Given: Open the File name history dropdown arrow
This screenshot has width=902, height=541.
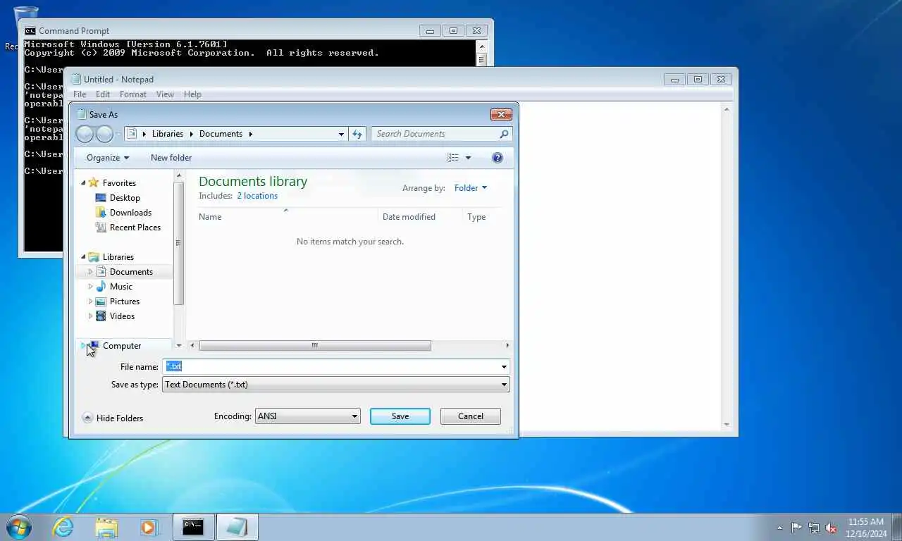Looking at the screenshot, I should tap(503, 366).
